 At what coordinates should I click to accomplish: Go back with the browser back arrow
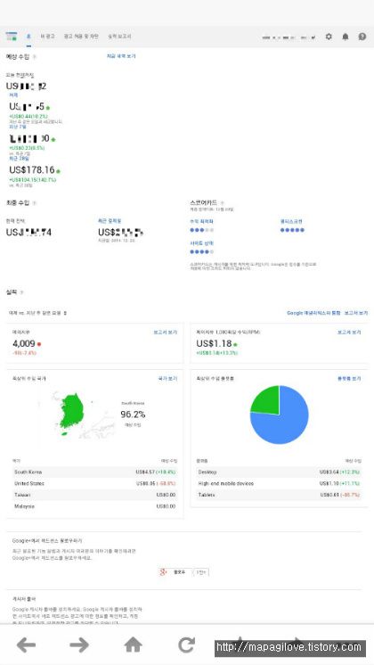[x=26, y=645]
